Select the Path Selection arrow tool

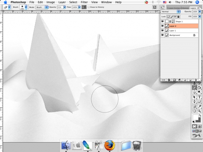pyautogui.click(x=194, y=97)
